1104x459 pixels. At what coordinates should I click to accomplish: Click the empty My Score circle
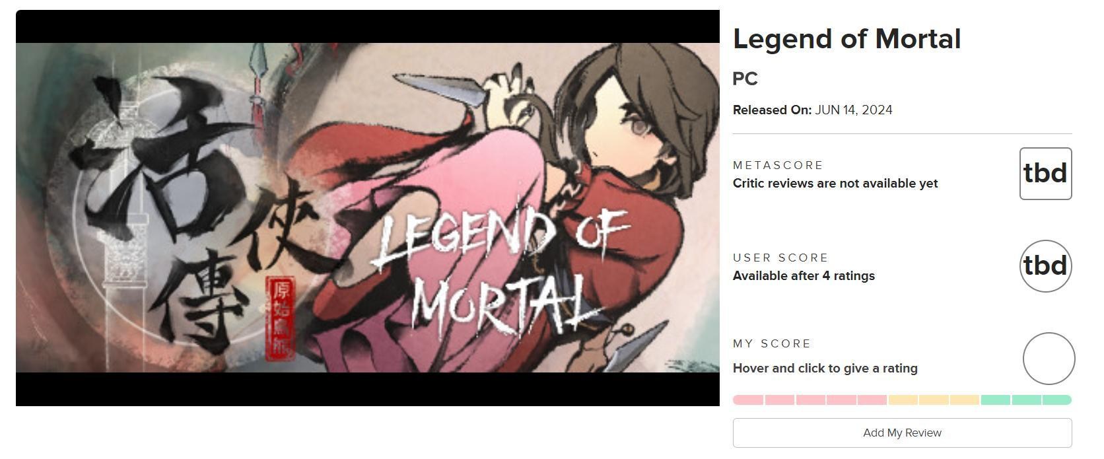tap(1049, 359)
